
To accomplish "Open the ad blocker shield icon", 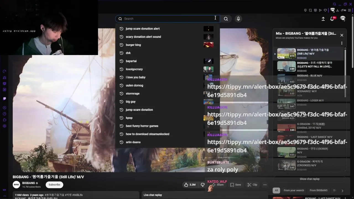I will point(315,10).
